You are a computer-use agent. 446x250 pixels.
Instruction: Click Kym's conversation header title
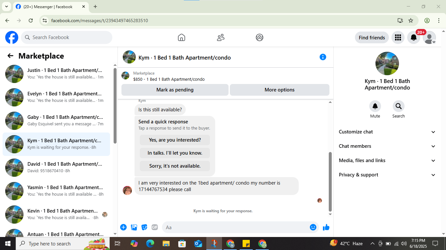pos(184,58)
